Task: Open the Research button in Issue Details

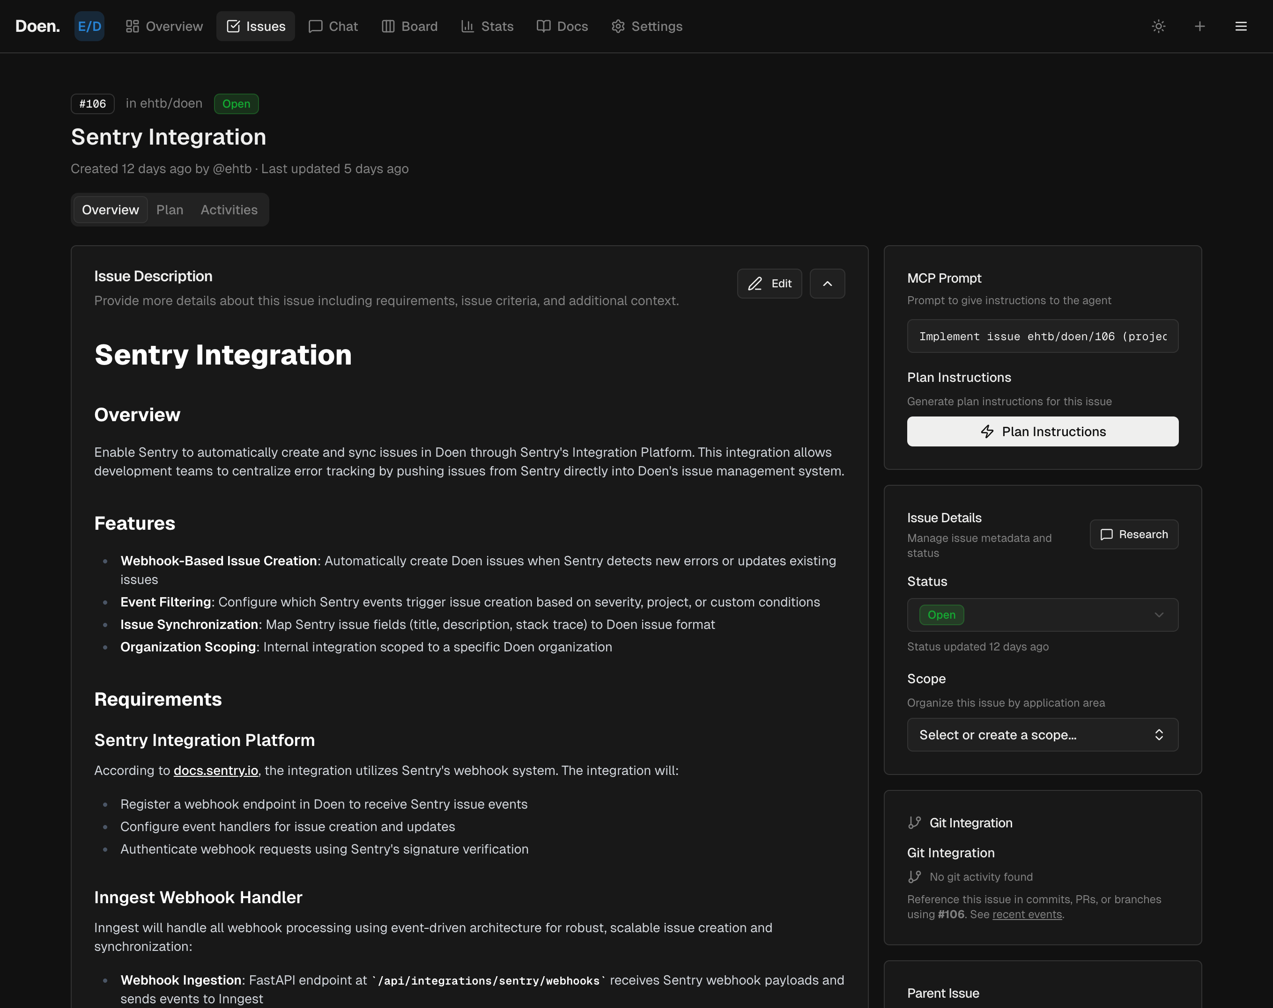Action: 1133,534
